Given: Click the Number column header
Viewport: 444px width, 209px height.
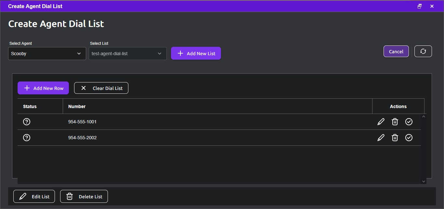Looking at the screenshot, I should tap(77, 106).
